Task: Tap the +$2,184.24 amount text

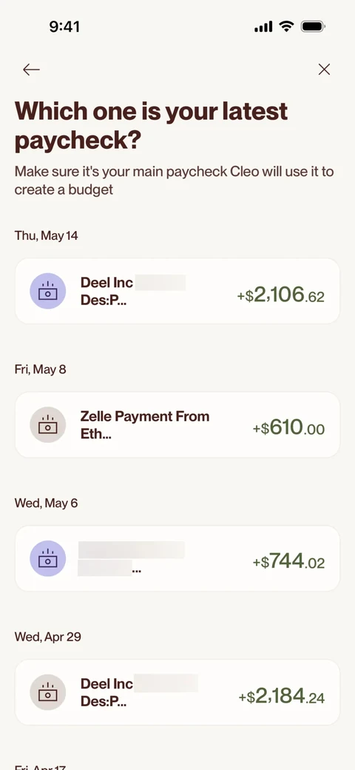Action: pos(282,696)
